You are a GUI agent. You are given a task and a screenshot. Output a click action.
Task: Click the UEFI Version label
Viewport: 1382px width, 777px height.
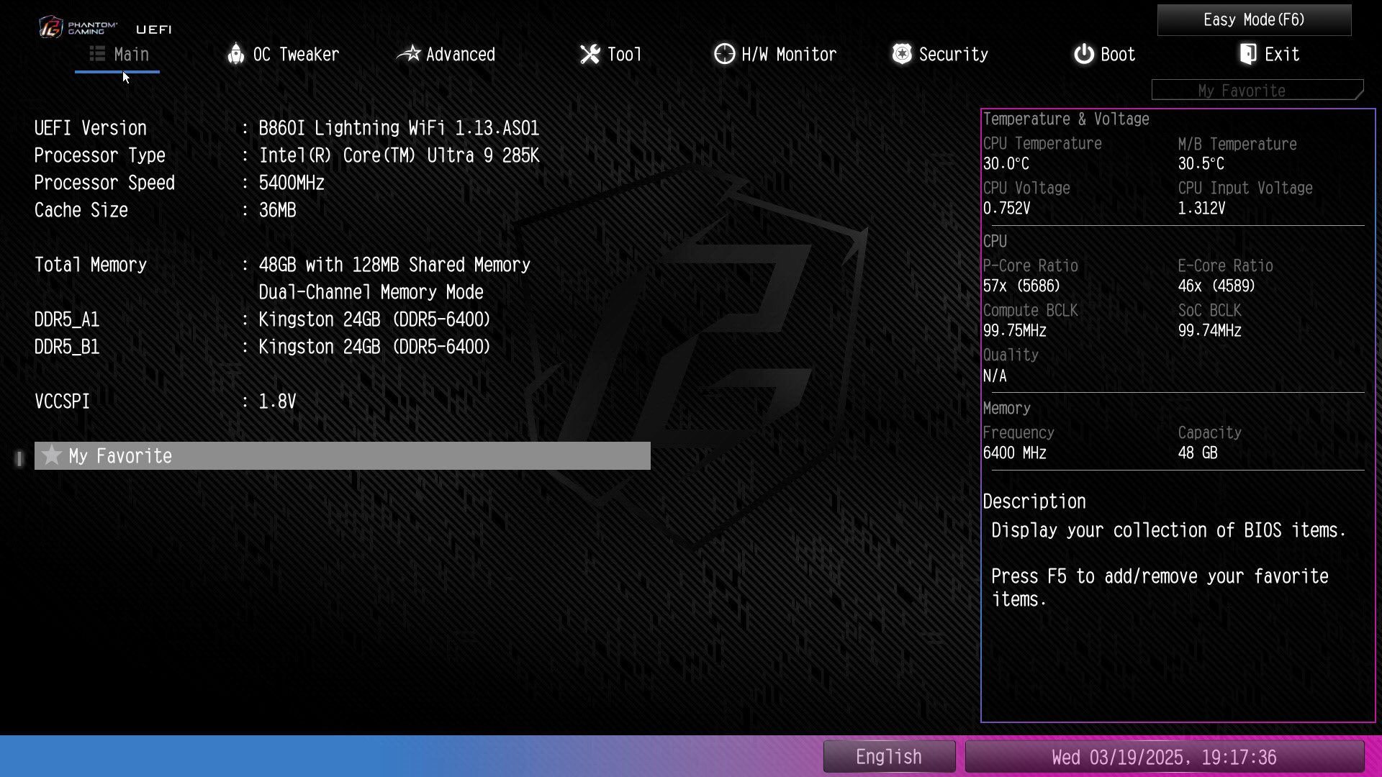coord(91,129)
